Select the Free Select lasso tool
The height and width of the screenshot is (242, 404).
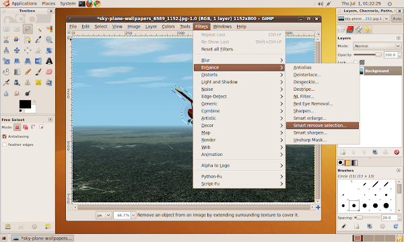click(28, 29)
